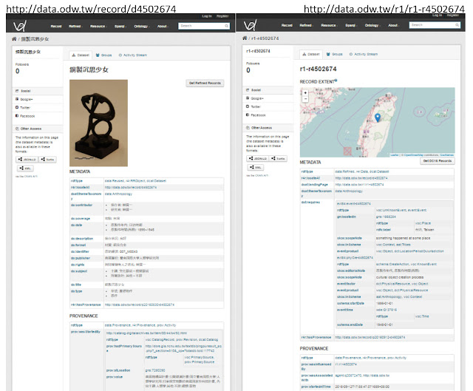Share on Twitter from the right page
The height and width of the screenshot is (391, 473).
253,106
